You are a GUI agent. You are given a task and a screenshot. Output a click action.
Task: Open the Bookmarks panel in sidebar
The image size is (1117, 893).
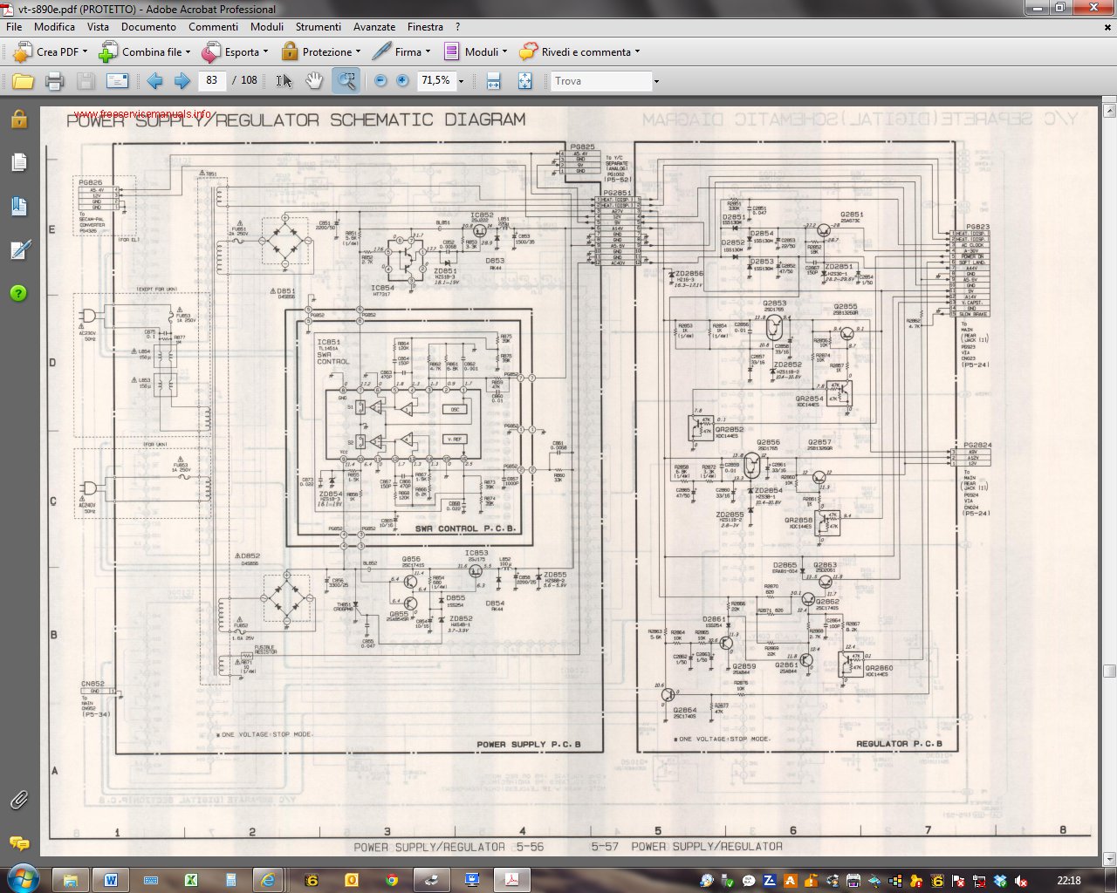(18, 206)
